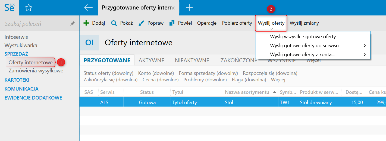Sort by the Status column header
This screenshot has height=141, width=386.
pyautogui.click(x=147, y=92)
